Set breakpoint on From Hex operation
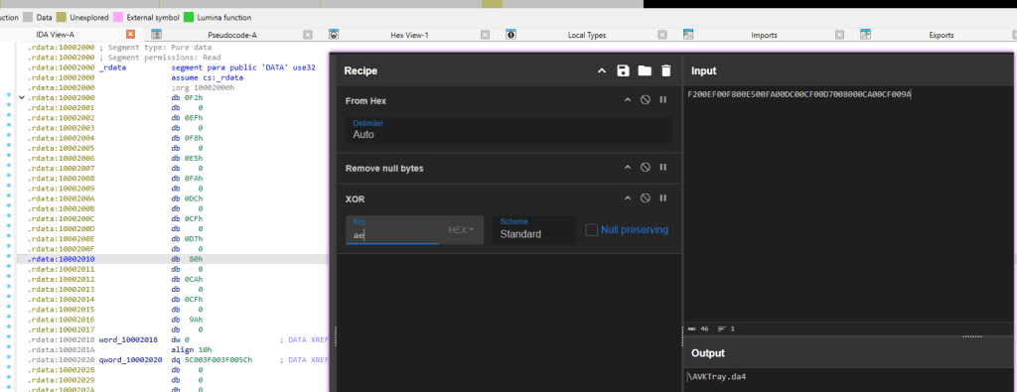The image size is (1017, 392). [x=662, y=100]
